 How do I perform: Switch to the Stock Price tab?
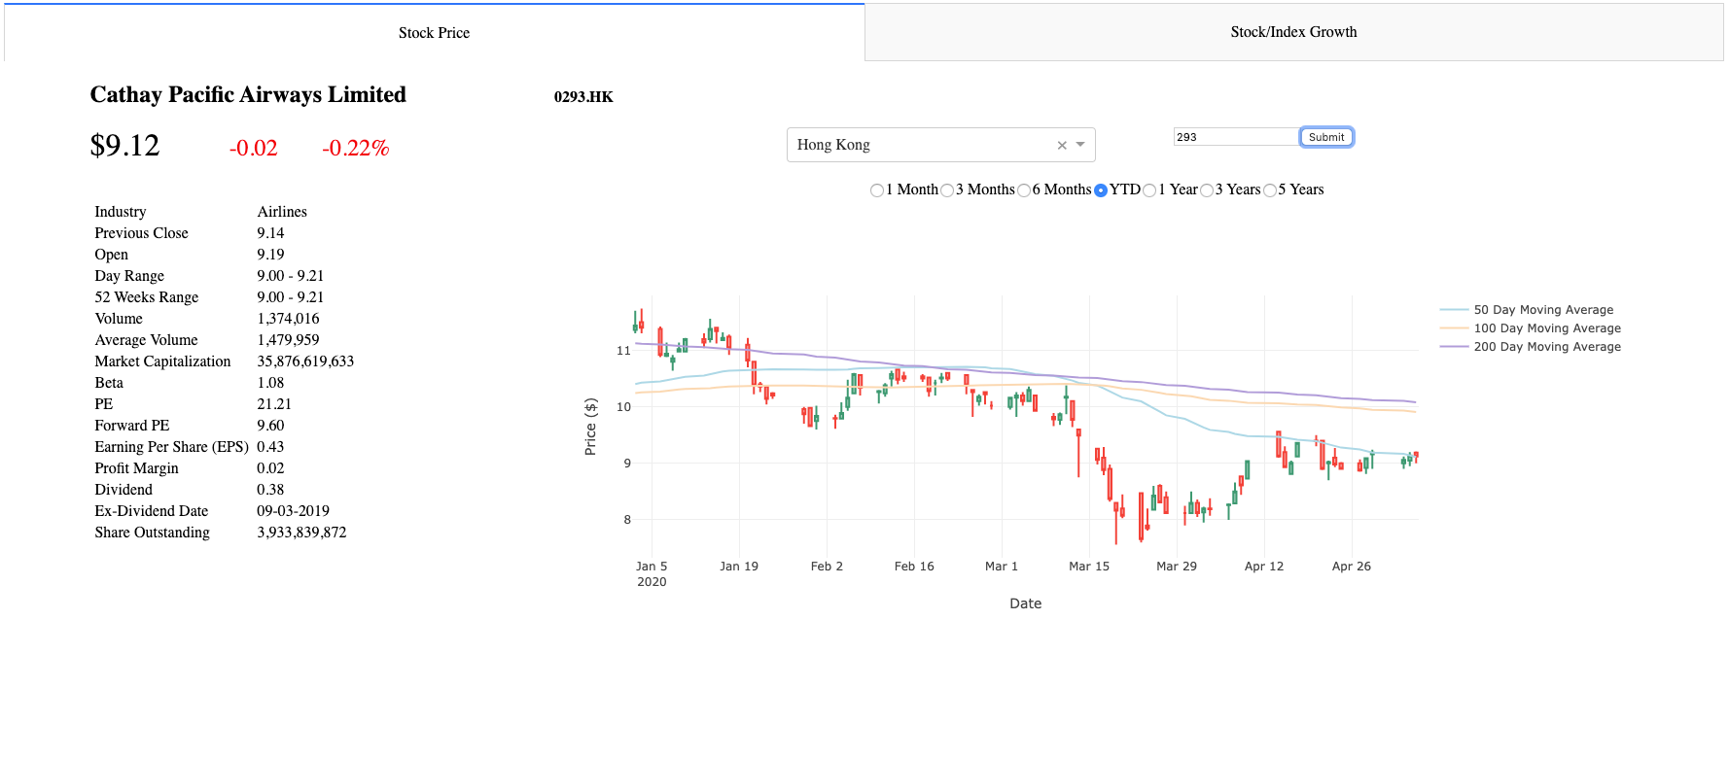click(x=434, y=32)
